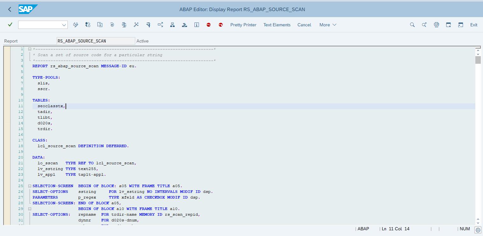The width and height of the screenshot is (483, 236).
Task: Expand the More menu
Action: click(x=328, y=25)
